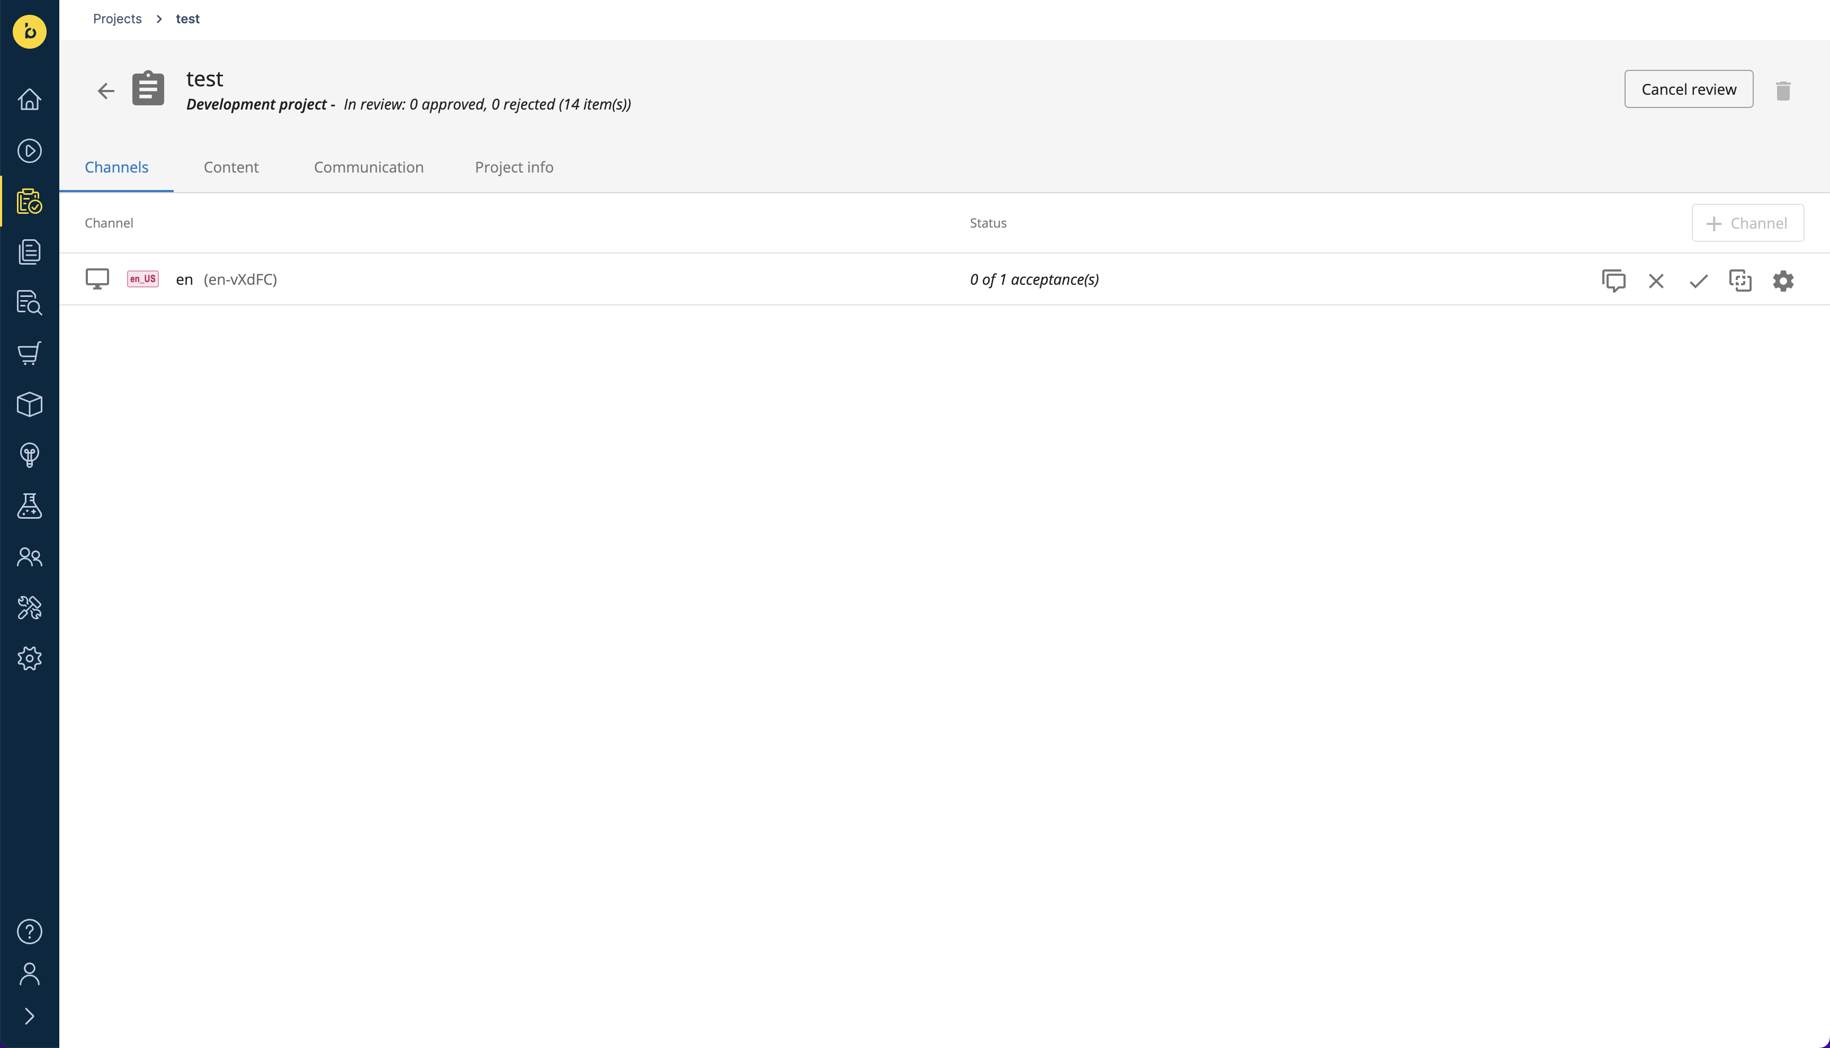Click the copy channel icon
The image size is (1830, 1048).
1740,281
